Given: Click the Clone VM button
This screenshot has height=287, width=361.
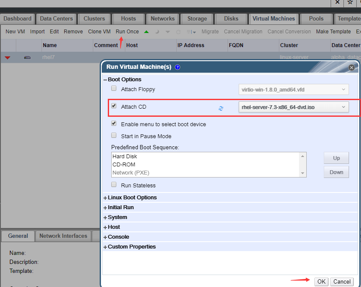Looking at the screenshot, I should pos(99,32).
